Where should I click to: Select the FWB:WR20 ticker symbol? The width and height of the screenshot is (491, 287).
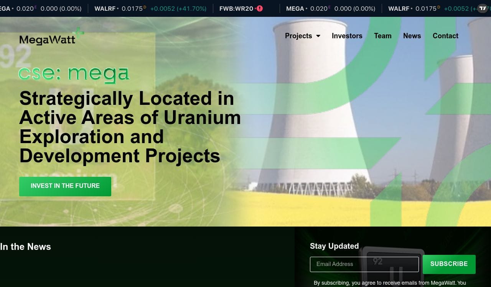[236, 8]
